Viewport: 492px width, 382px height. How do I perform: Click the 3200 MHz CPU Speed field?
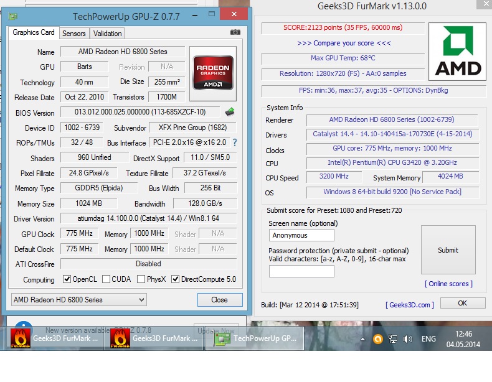(x=334, y=177)
